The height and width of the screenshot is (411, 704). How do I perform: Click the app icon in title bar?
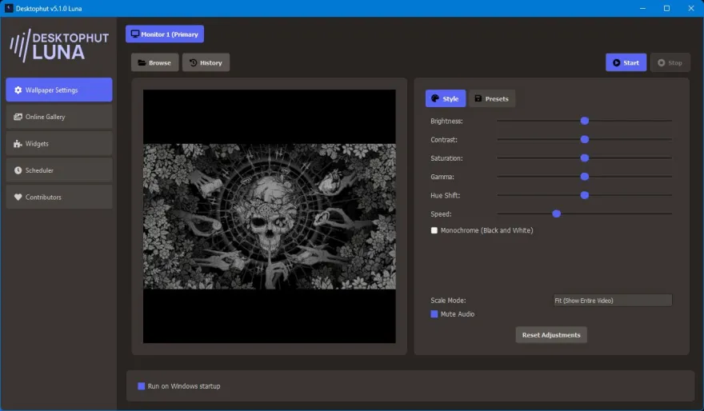9,8
